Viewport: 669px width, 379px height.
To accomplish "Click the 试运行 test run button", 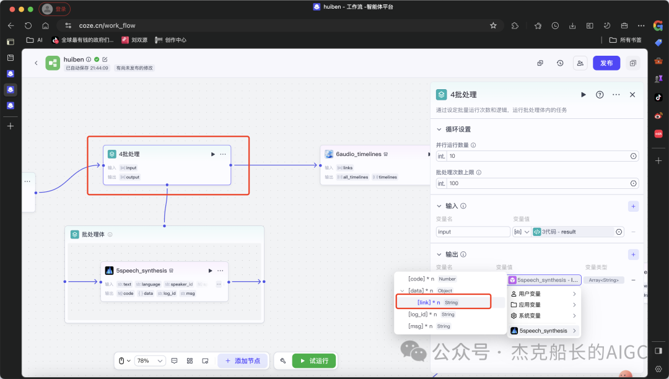I will (314, 360).
